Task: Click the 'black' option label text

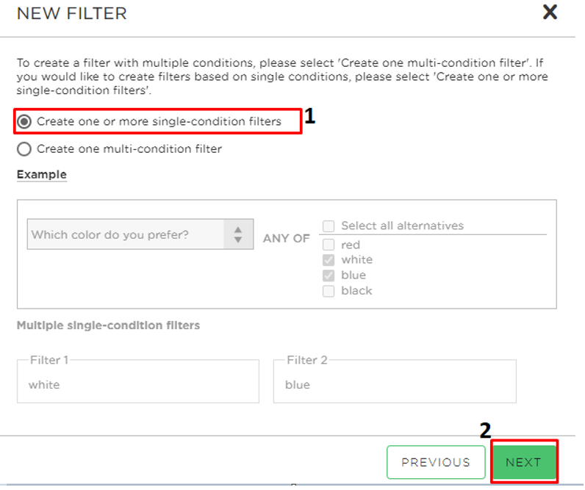Action: [x=356, y=290]
